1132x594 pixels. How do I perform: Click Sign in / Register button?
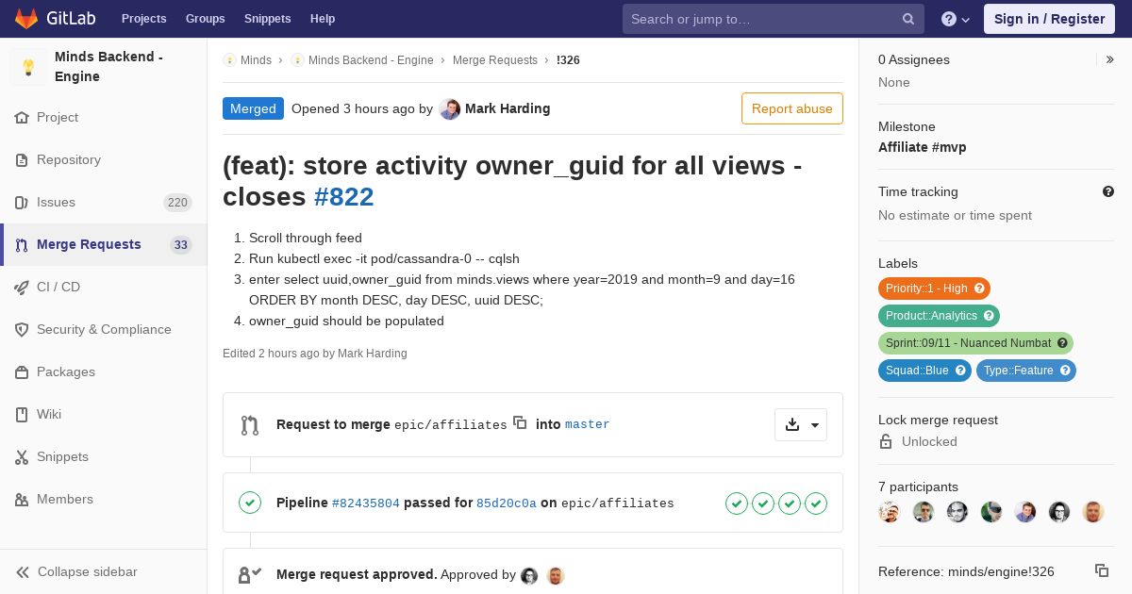pos(1049,19)
